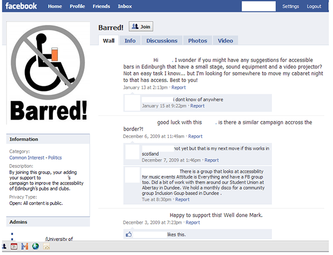Click 'Happy to support this! Well done Mark.'

click(x=216, y=215)
